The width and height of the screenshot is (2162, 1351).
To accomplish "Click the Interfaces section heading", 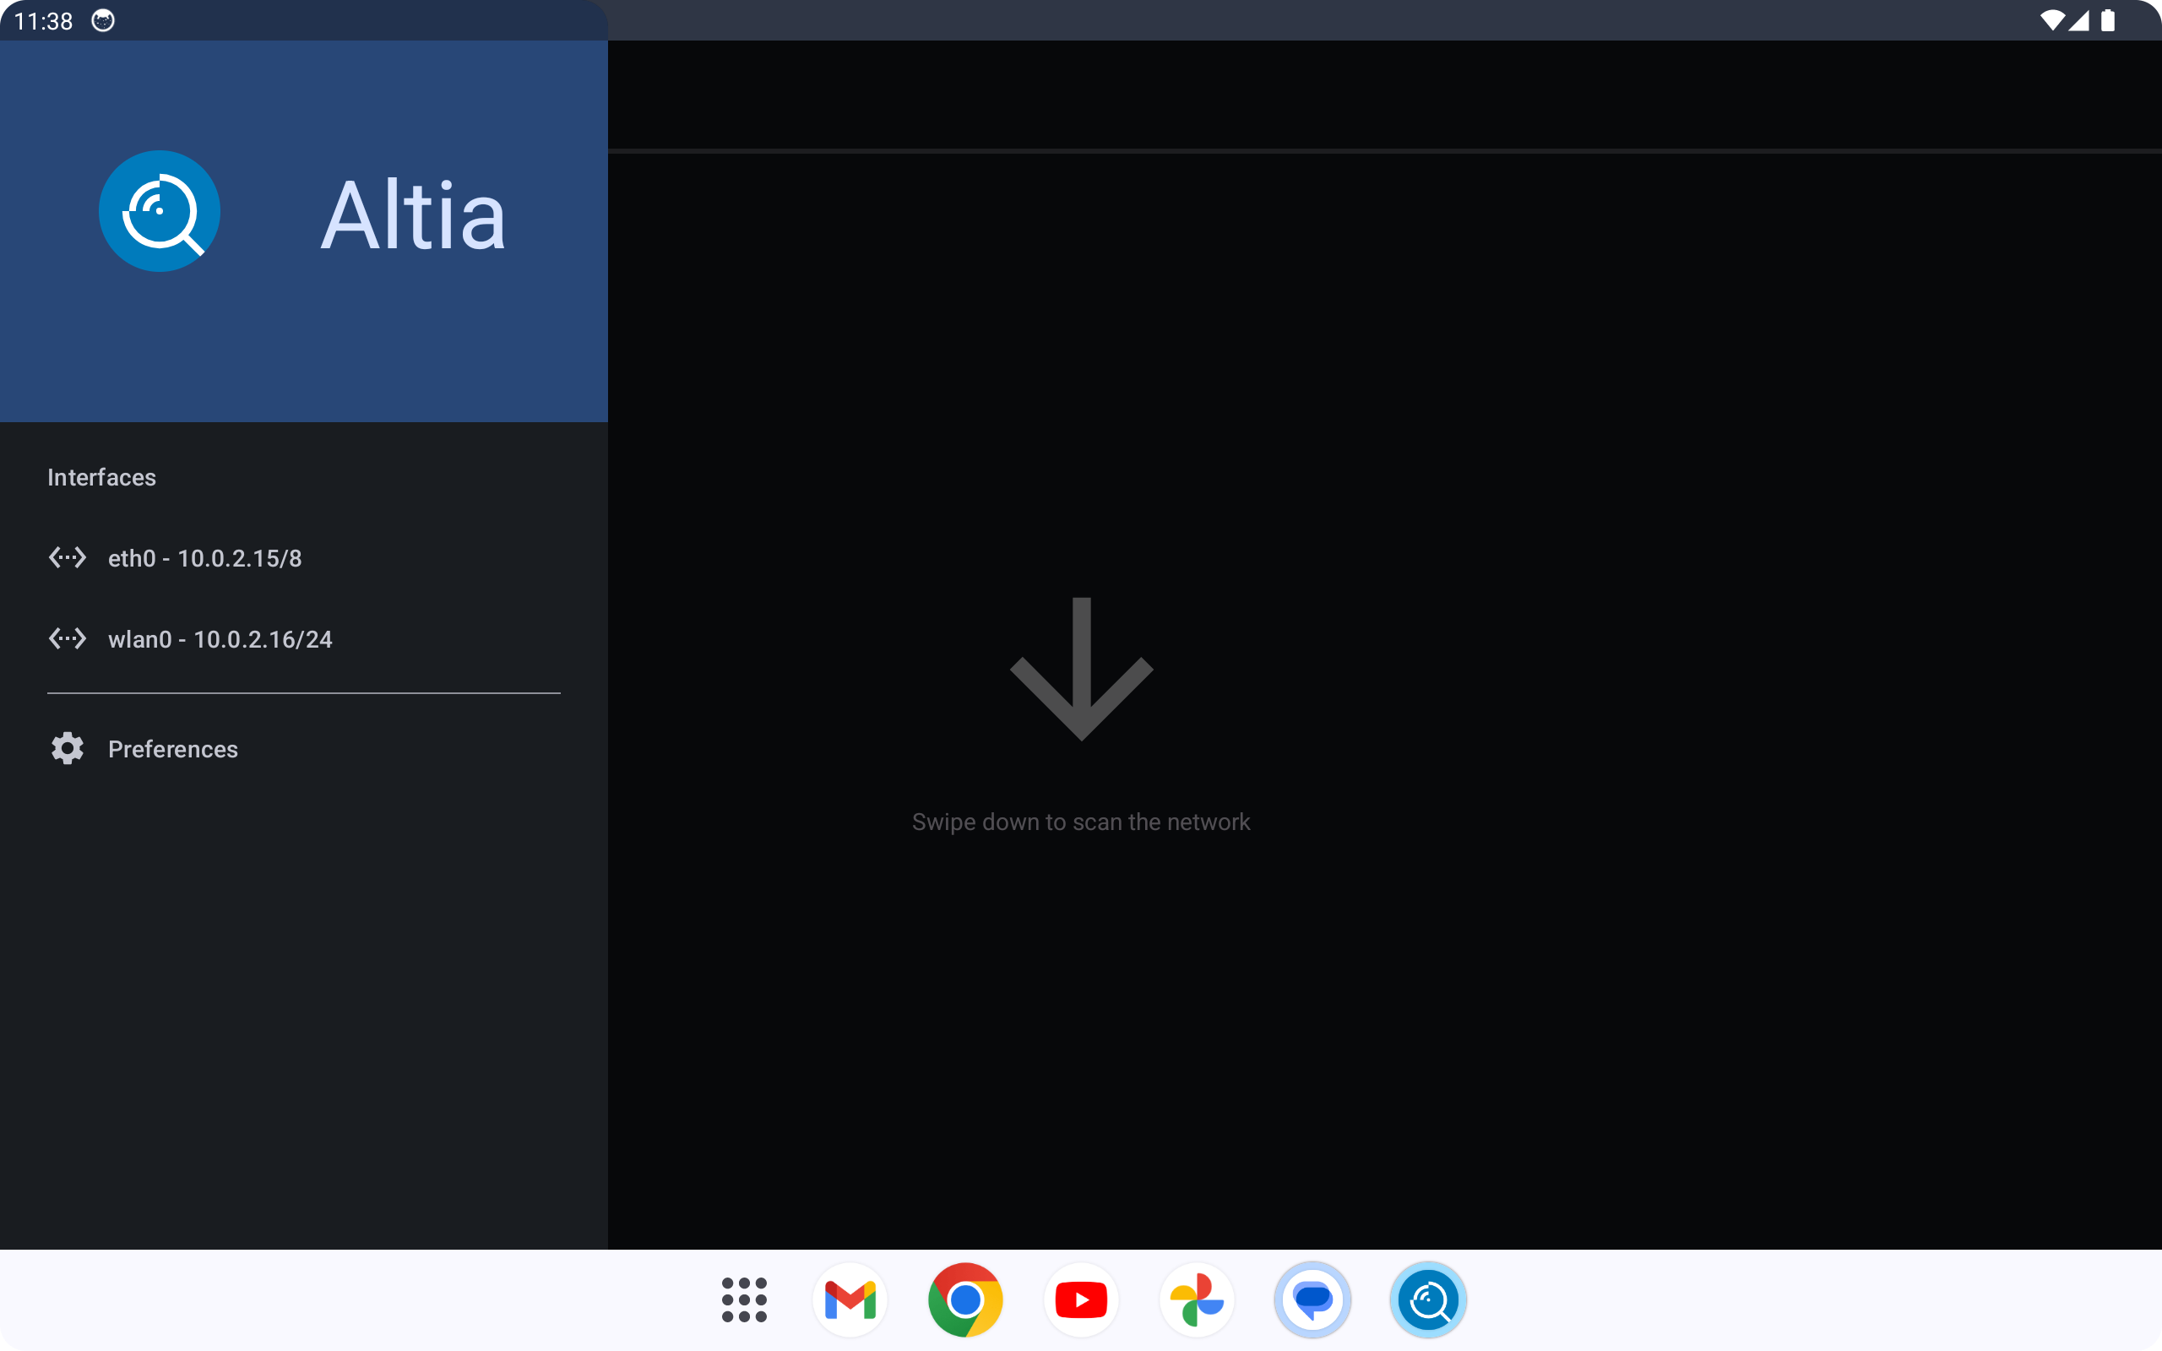I will [101, 477].
